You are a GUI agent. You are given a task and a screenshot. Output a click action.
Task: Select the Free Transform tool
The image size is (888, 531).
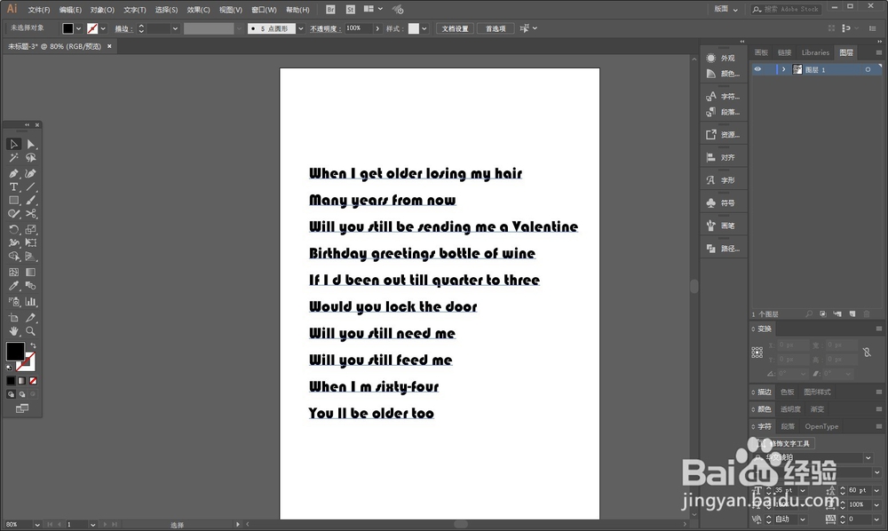(30, 242)
